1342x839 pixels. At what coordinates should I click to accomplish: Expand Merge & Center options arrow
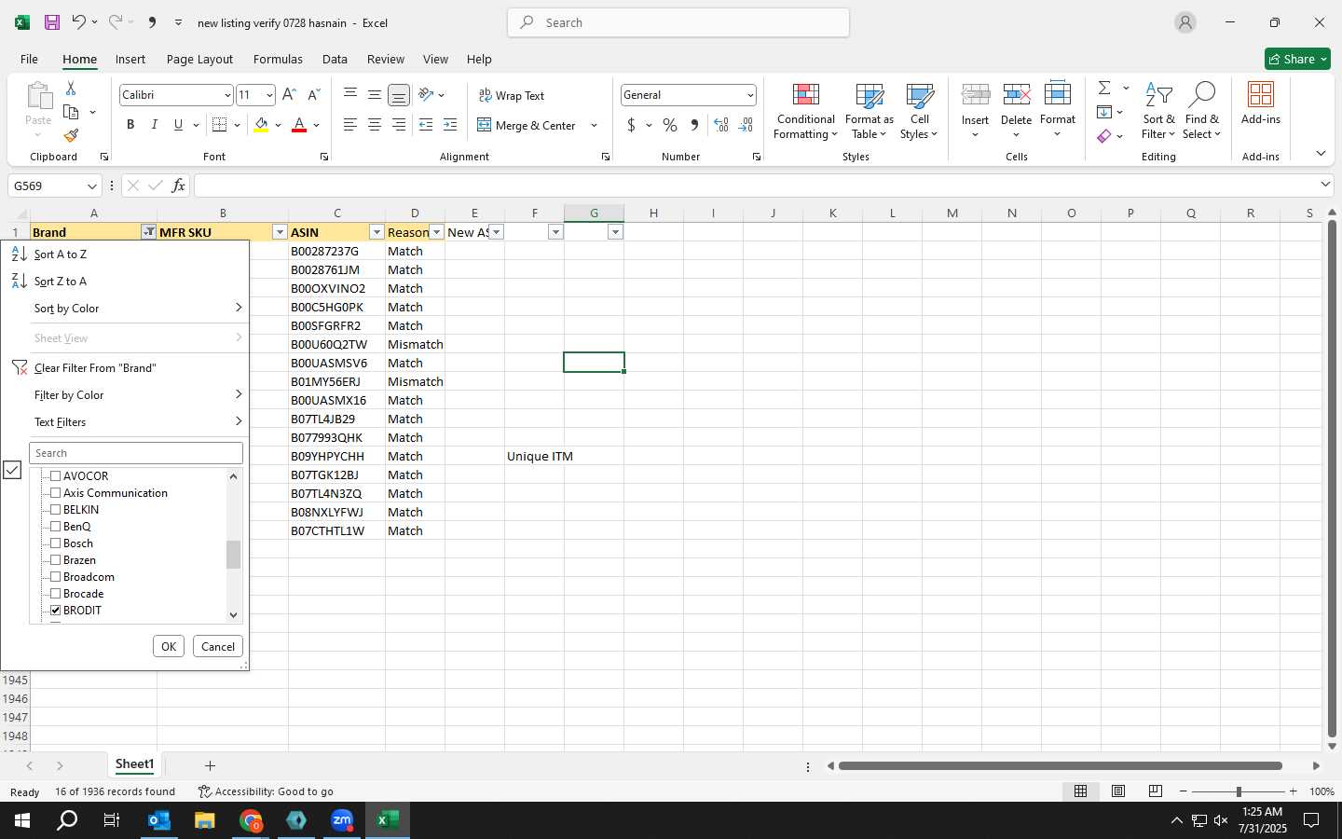point(594,125)
